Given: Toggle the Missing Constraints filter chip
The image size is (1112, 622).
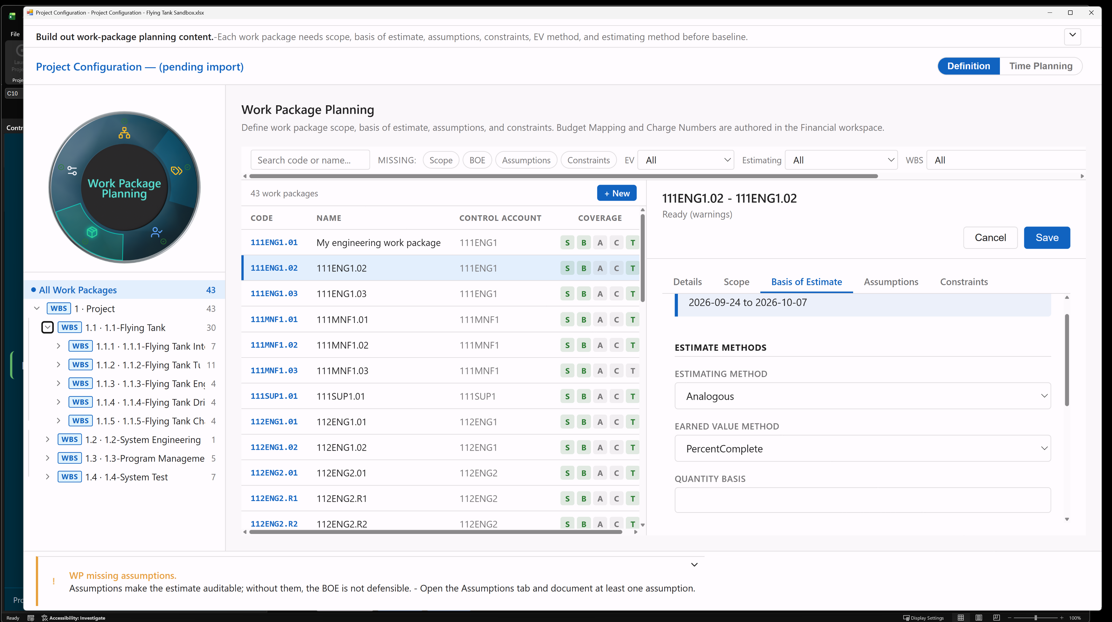Looking at the screenshot, I should (x=588, y=160).
